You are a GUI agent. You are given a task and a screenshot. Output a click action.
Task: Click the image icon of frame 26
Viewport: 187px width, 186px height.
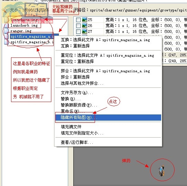coord(84,26)
